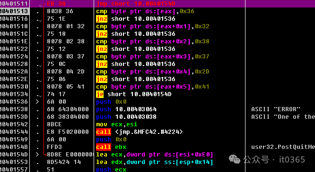Select the ASCII "ERROR" comment
Screen dimensions: 315x172
(x=276, y=109)
